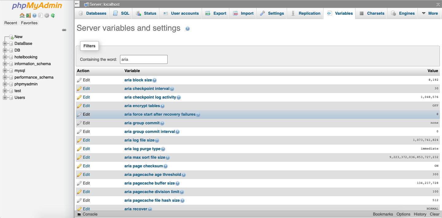Click the pencil icon beside aria block size
The height and width of the screenshot is (218, 442).
(x=79, y=80)
